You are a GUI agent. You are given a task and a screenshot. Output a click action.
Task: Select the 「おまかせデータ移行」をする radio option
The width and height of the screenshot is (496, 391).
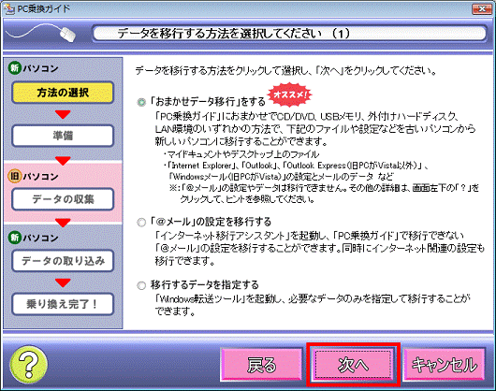(x=141, y=102)
